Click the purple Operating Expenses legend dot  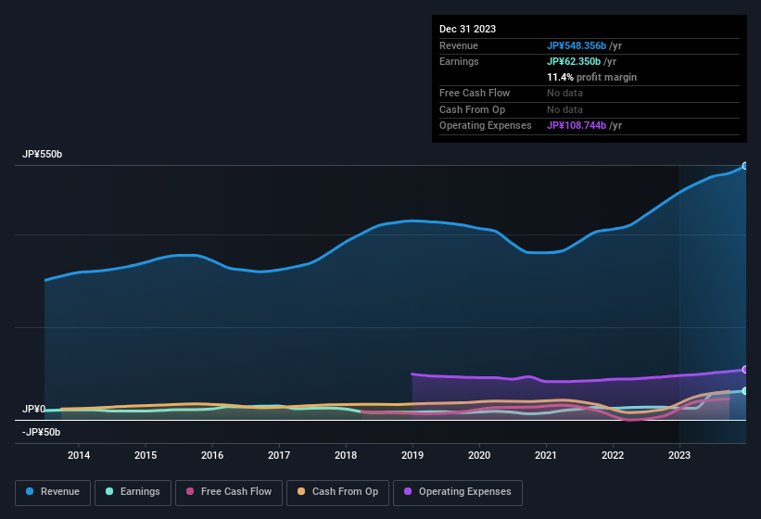(408, 492)
